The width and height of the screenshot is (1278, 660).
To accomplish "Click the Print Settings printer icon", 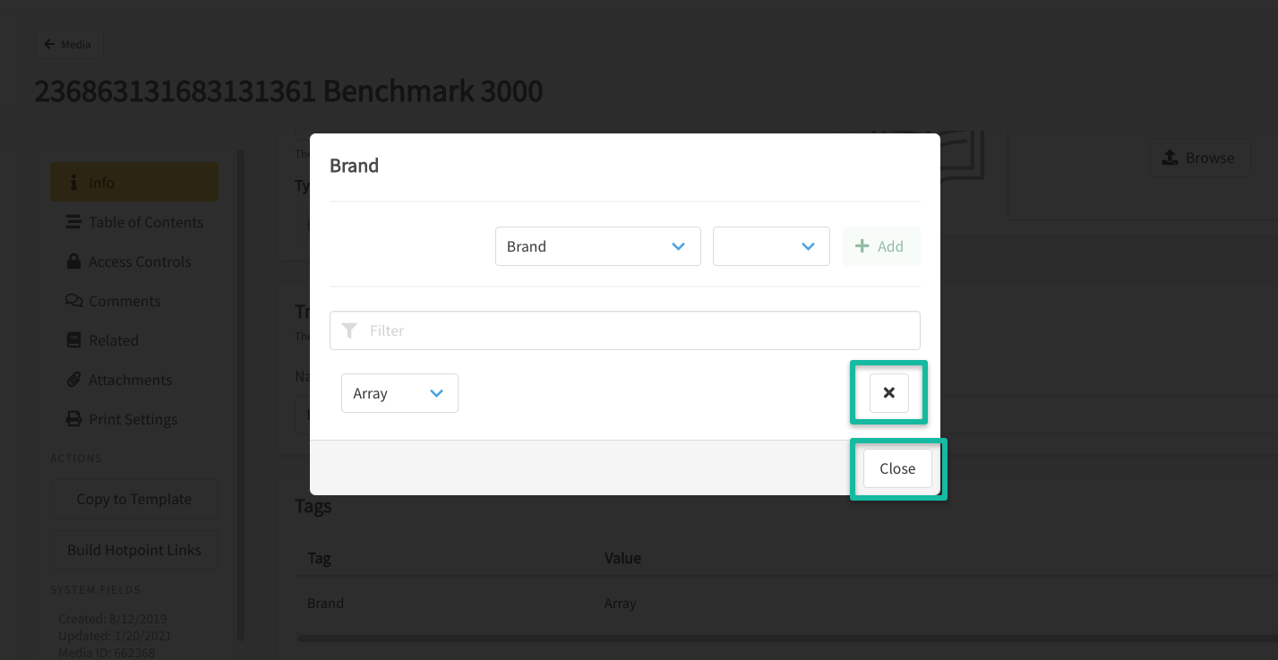I will pos(73,419).
